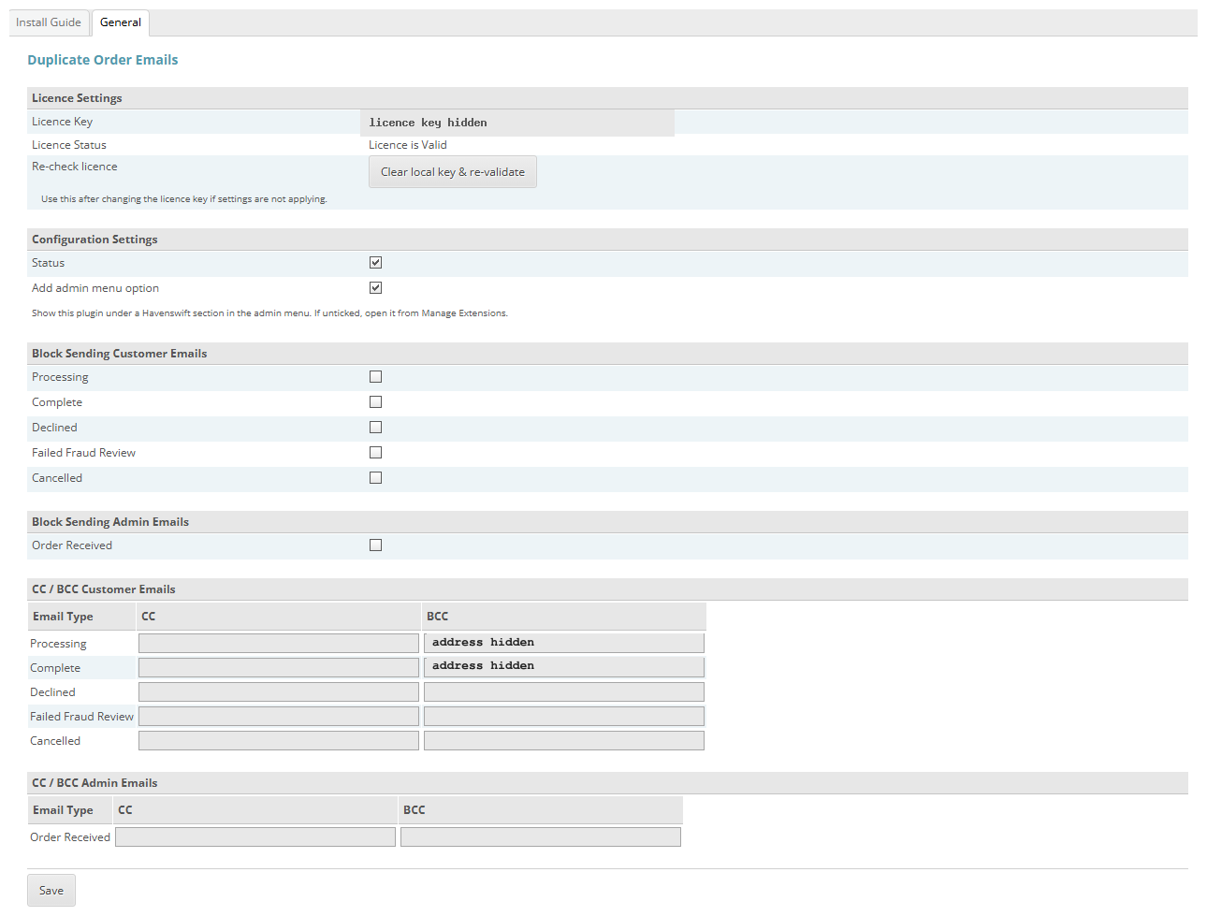Edit the Processing BCC customer email field

tap(564, 643)
